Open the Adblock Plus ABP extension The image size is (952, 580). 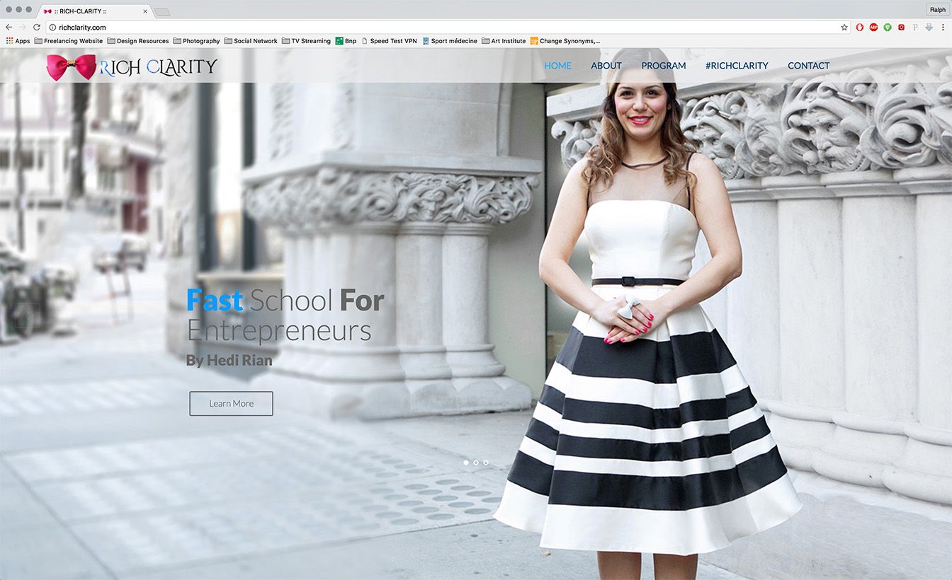point(873,27)
